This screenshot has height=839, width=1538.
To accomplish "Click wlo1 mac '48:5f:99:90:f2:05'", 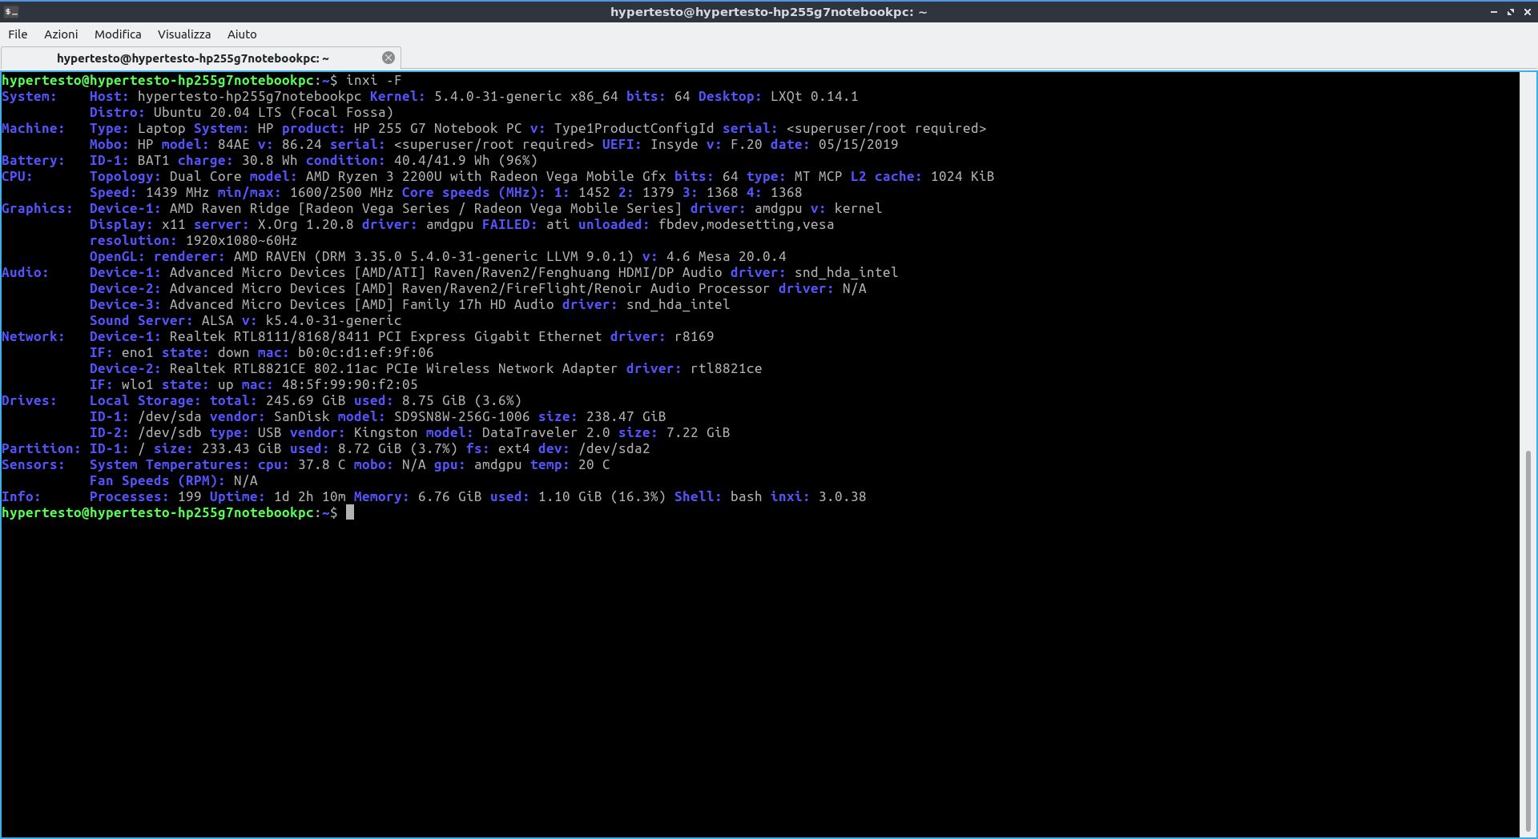I will [349, 384].
